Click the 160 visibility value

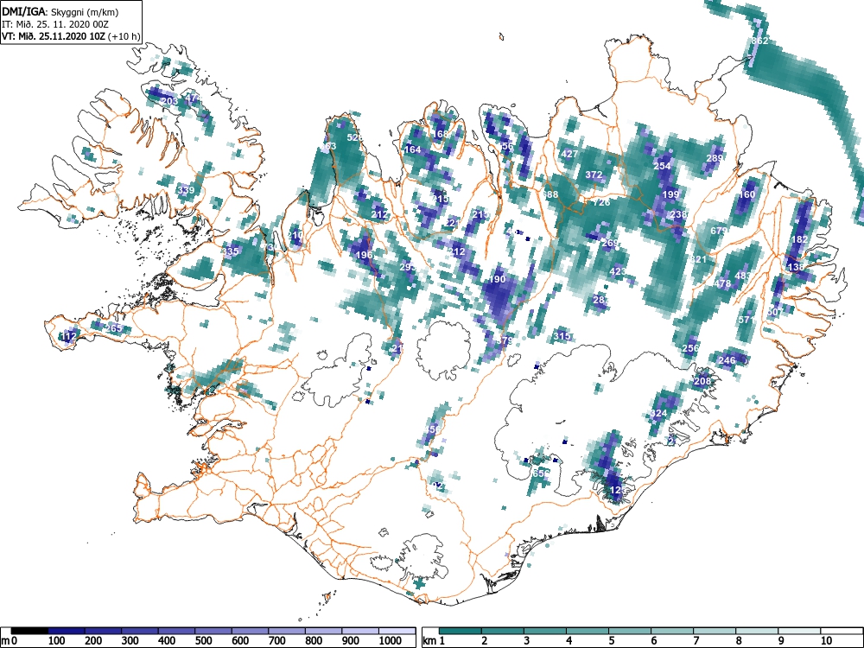[746, 194]
